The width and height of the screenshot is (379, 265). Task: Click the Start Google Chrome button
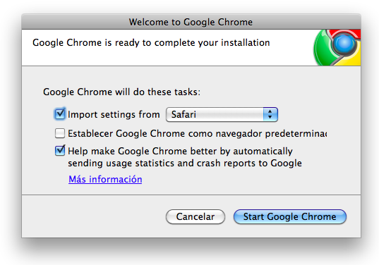click(290, 217)
